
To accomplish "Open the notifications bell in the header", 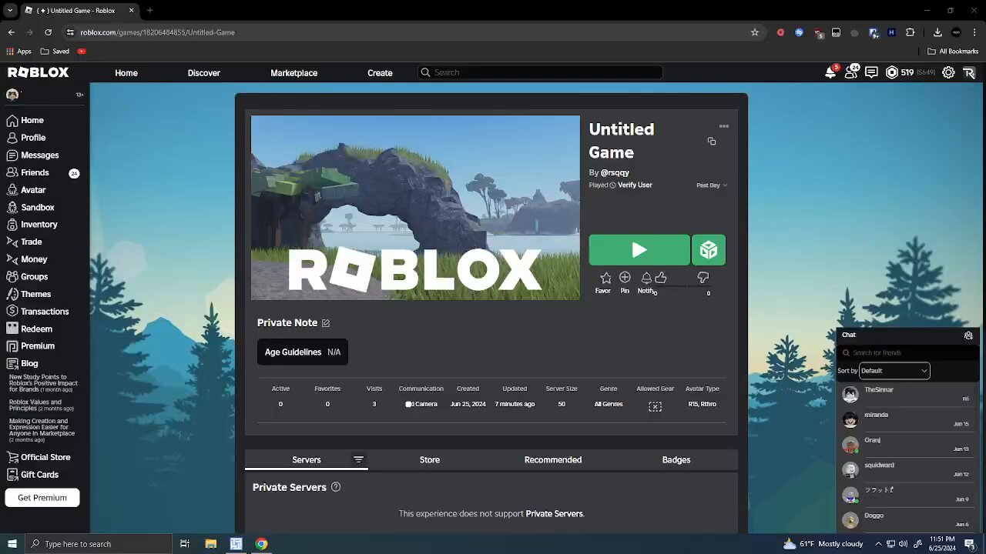I will (x=830, y=72).
